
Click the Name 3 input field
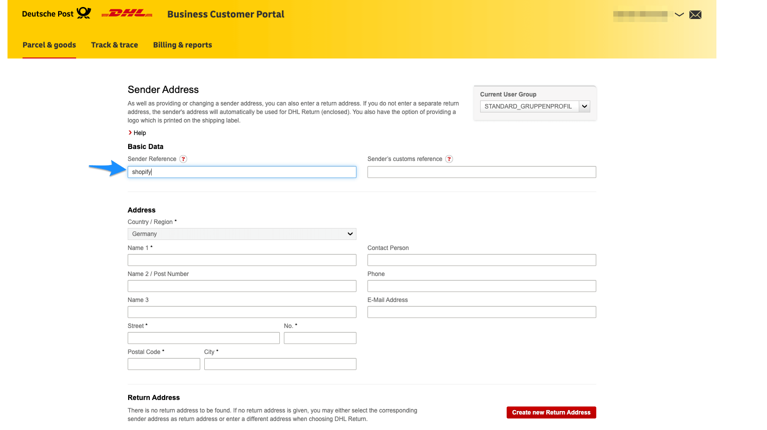242,312
